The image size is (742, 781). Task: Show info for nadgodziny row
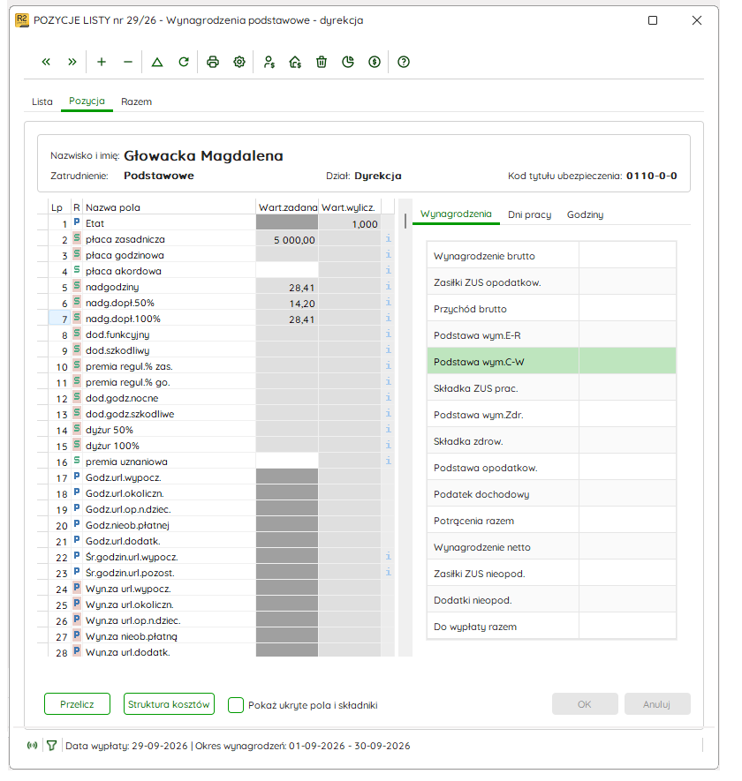point(389,287)
